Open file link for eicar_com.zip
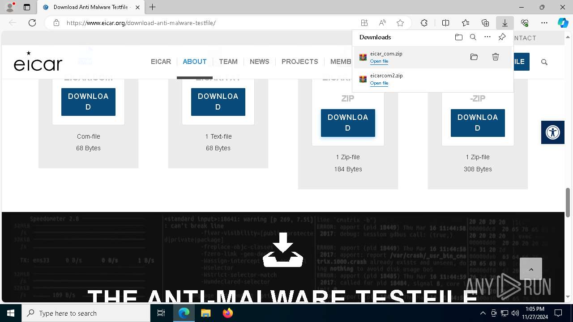The image size is (573, 322). click(x=379, y=61)
